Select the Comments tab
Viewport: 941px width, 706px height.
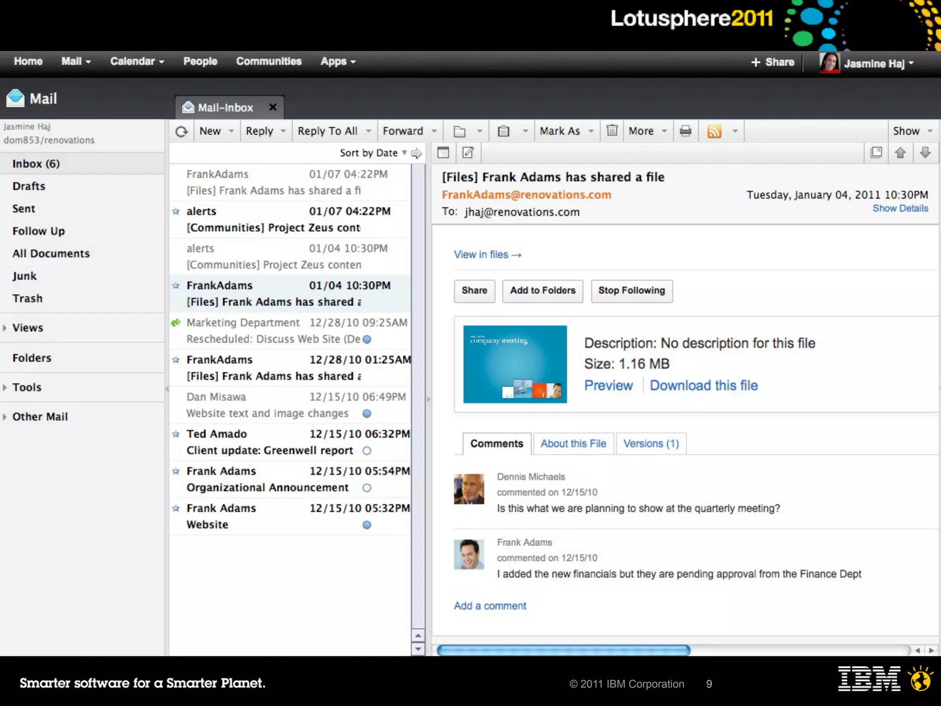(497, 444)
